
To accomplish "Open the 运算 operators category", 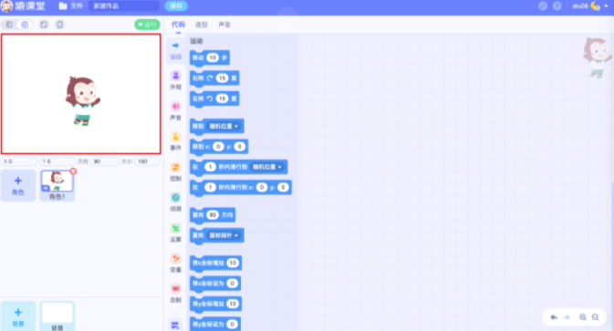I will click(x=175, y=233).
